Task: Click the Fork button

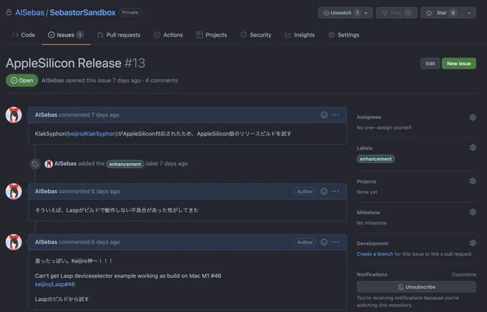Action: point(397,13)
